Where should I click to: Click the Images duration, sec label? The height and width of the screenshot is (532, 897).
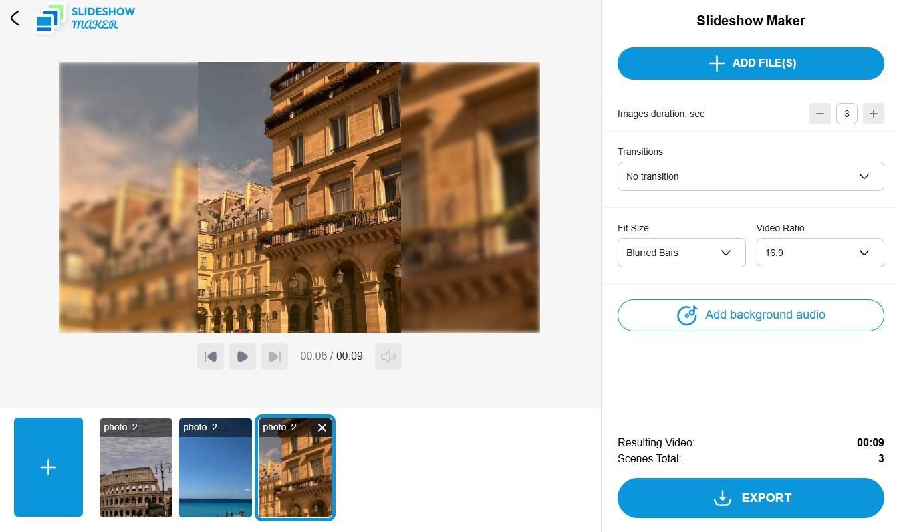[661, 114]
